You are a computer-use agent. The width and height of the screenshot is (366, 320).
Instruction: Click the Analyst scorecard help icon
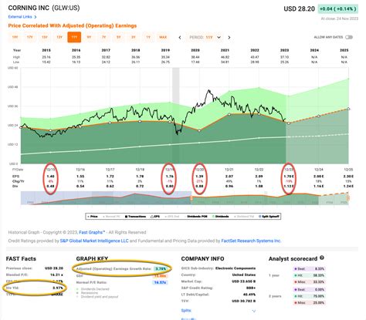click(x=322, y=258)
